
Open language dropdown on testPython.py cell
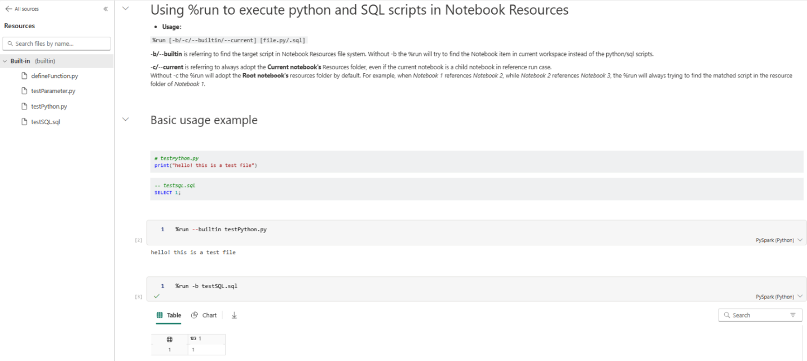[779, 240]
